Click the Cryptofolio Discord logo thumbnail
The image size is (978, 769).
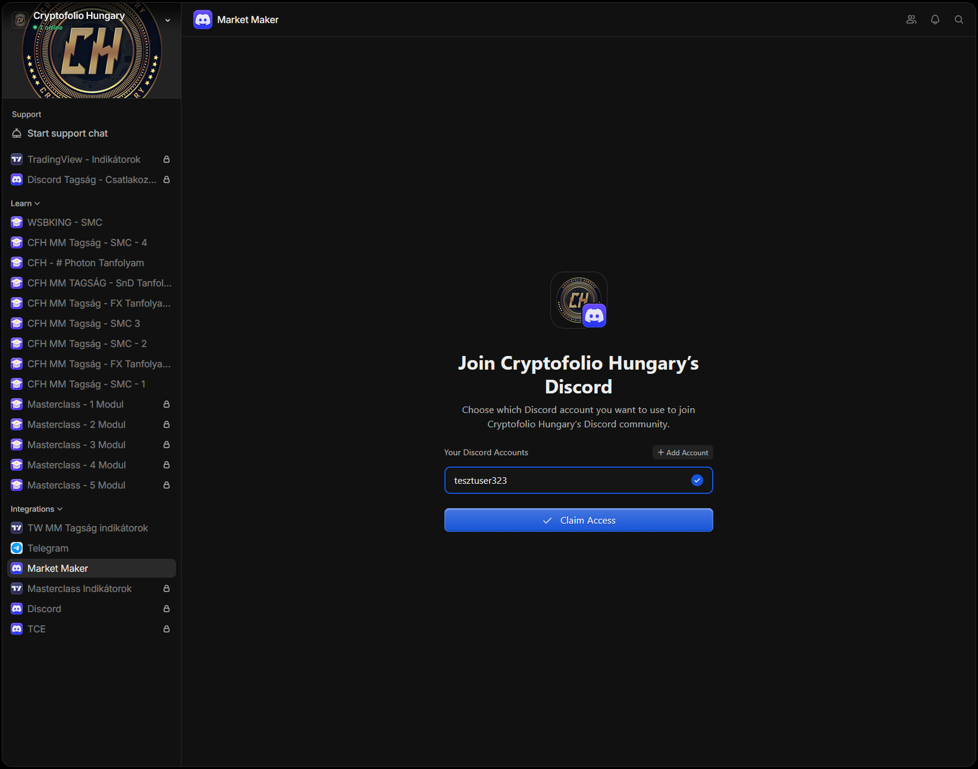(578, 300)
